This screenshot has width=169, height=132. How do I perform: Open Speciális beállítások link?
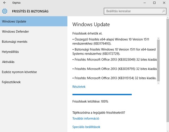(86, 127)
